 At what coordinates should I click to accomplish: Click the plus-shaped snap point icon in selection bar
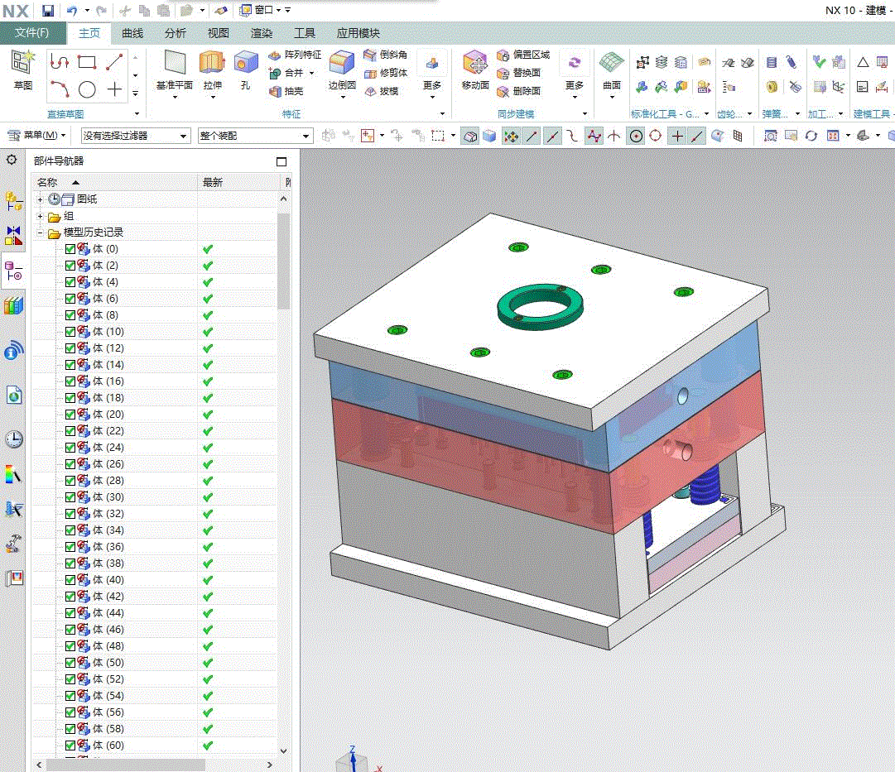click(677, 136)
